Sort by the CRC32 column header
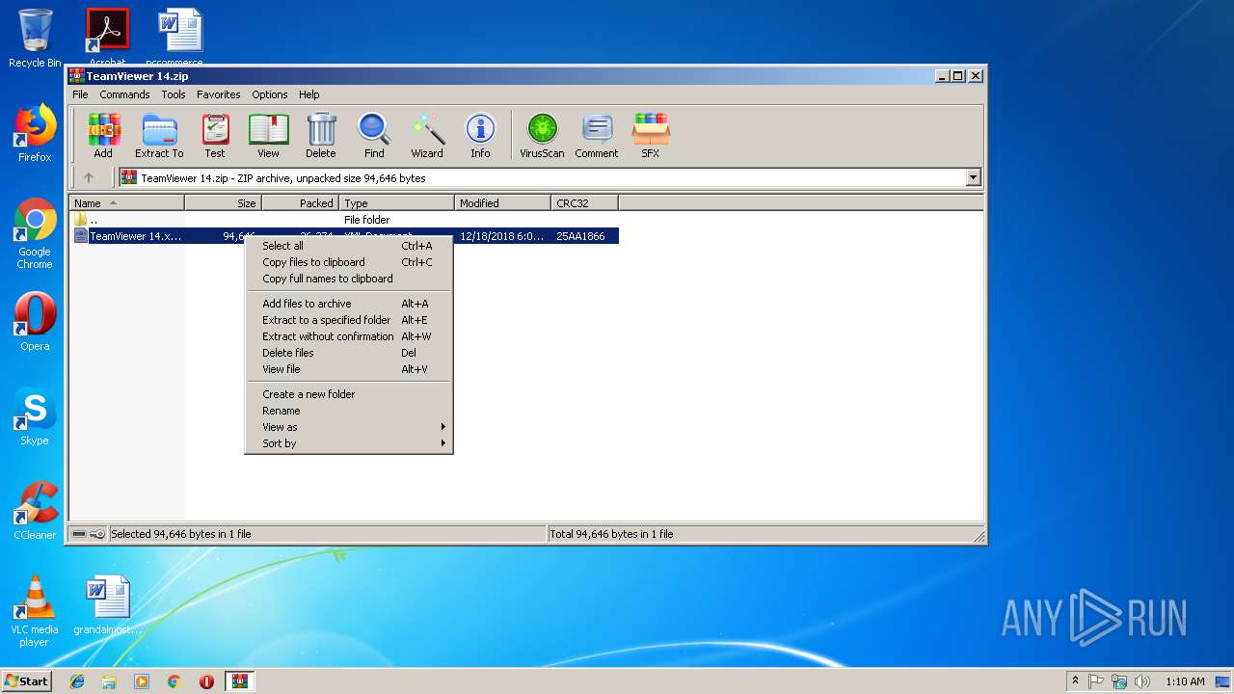 click(x=584, y=203)
